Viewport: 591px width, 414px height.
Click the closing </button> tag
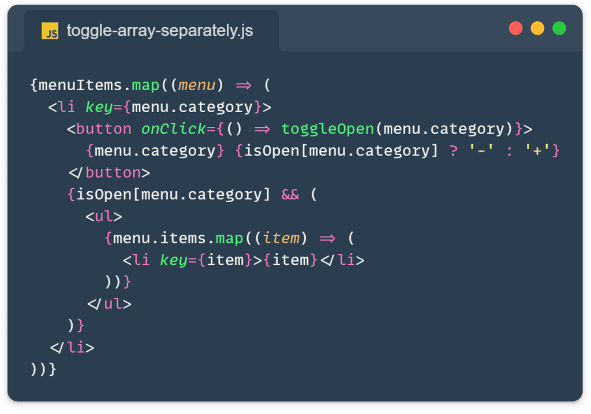pyautogui.click(x=109, y=173)
